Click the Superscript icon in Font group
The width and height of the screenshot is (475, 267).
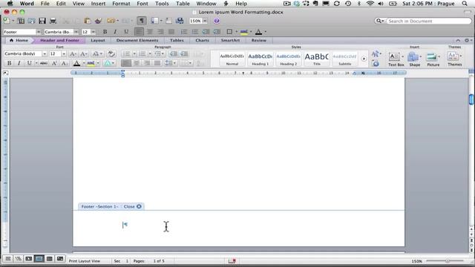click(x=54, y=63)
